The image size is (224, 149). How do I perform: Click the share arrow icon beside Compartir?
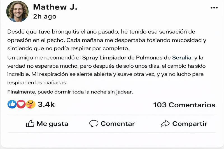point(165,124)
